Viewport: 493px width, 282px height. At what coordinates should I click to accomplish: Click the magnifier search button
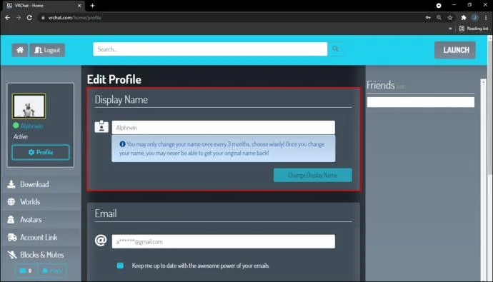tap(336, 49)
